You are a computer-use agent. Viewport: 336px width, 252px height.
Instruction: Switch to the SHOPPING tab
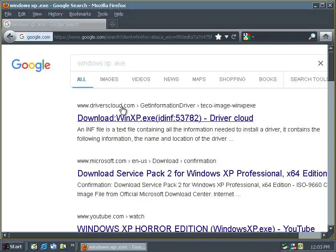tap(232, 79)
